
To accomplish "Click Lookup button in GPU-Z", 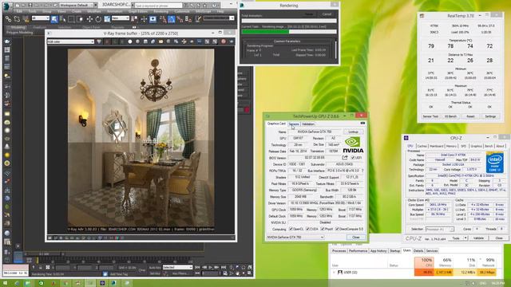I will (353, 132).
